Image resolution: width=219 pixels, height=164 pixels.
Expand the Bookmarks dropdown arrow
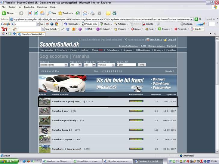[x=79, y=24]
